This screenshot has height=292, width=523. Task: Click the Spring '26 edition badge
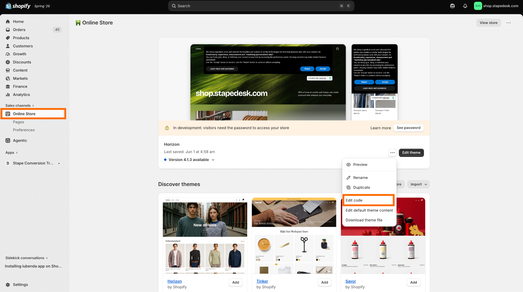coord(42,6)
